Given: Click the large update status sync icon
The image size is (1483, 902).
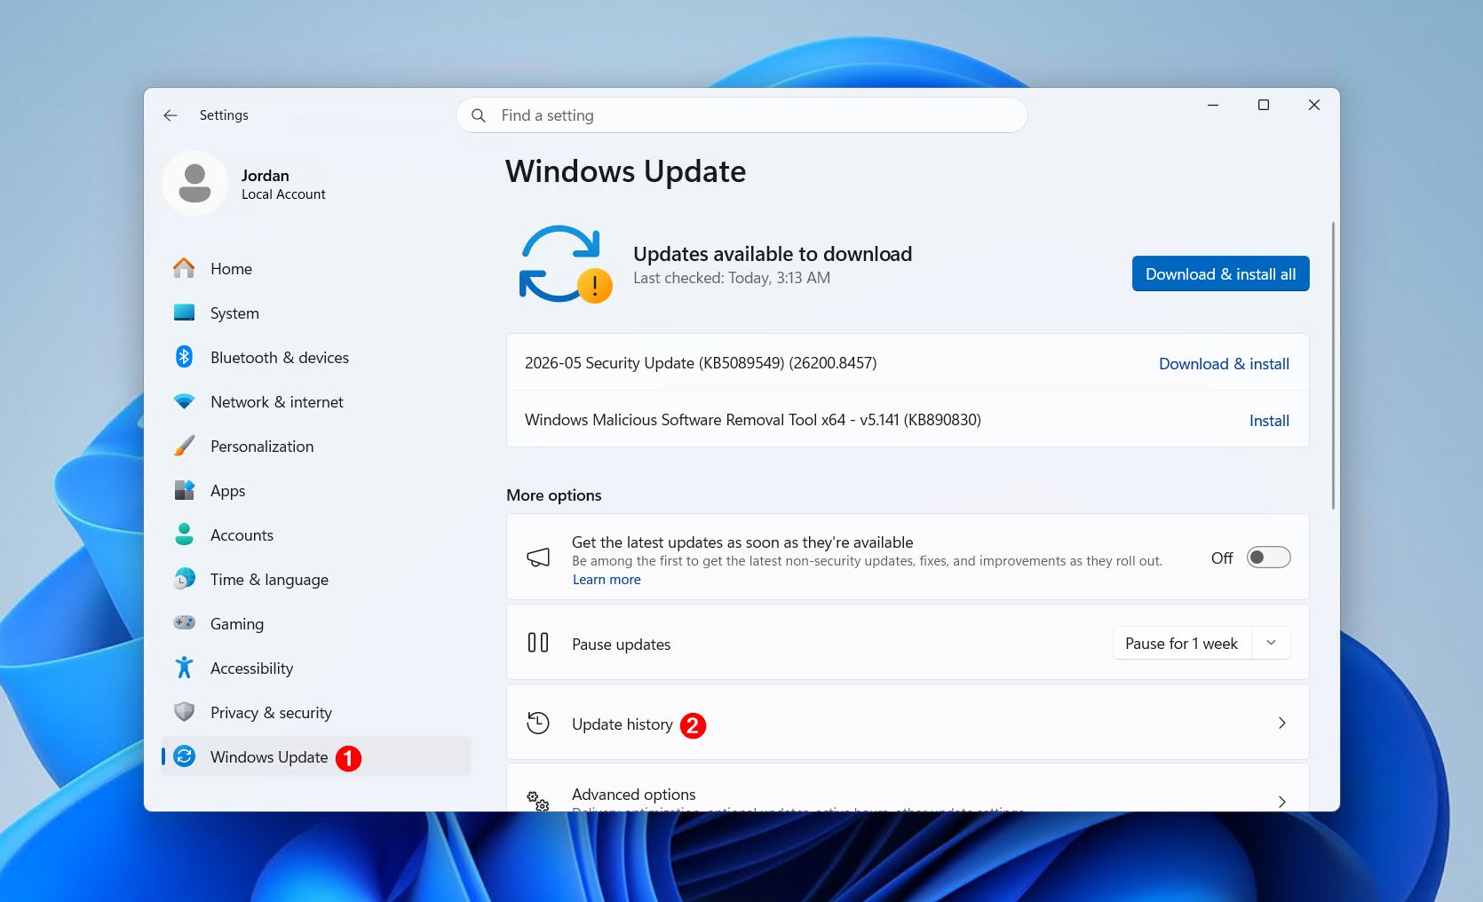Looking at the screenshot, I should pos(565,264).
